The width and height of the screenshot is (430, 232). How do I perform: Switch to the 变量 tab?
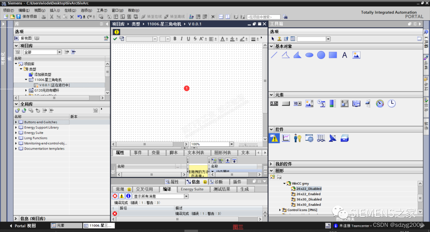(156, 153)
